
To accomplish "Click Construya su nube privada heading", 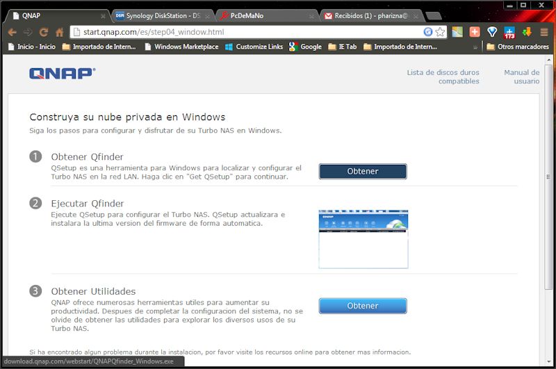I will point(127,117).
